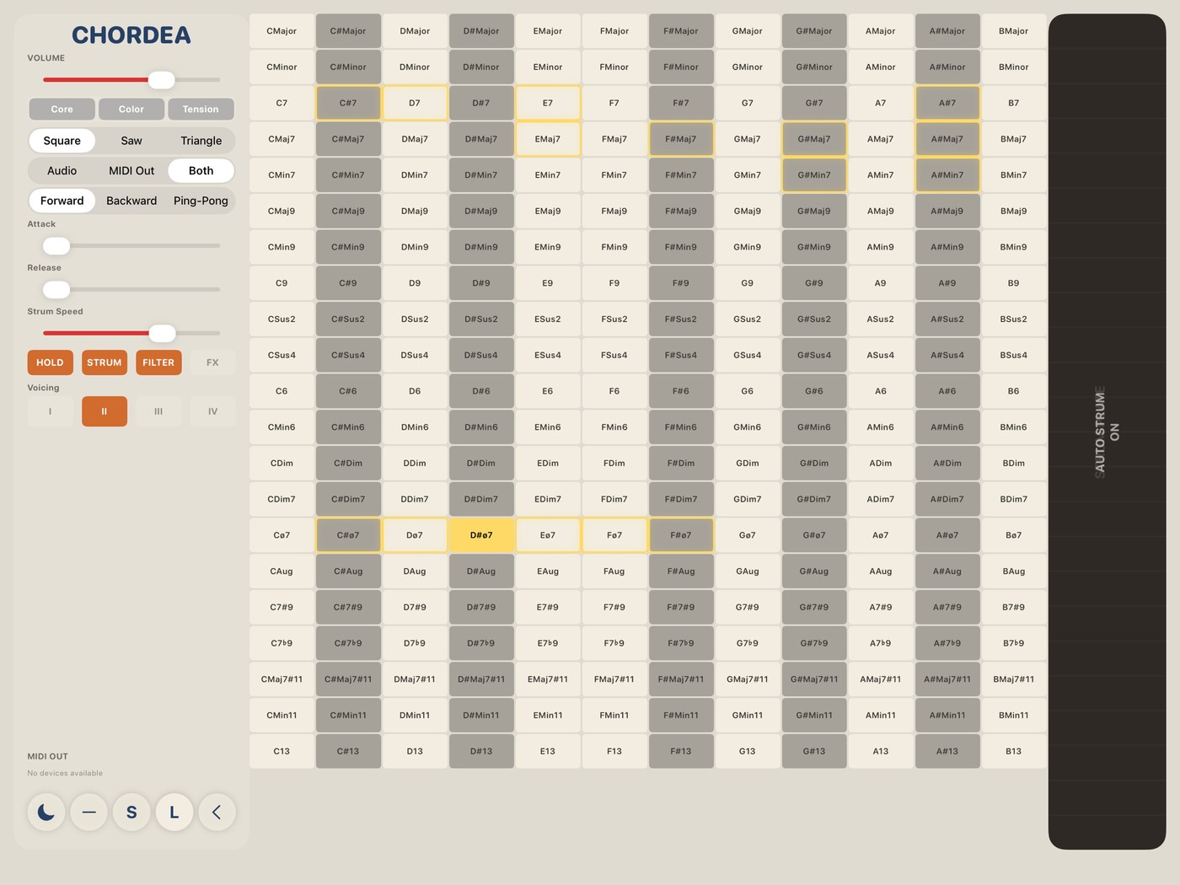Viewport: 1180px width, 885px height.
Task: Play the ADim chord pad
Action: click(x=881, y=464)
